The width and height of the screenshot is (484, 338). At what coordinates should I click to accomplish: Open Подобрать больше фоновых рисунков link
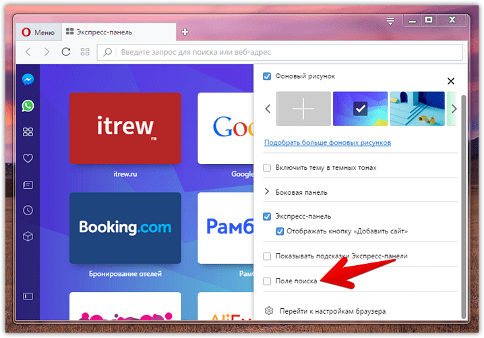(x=328, y=143)
